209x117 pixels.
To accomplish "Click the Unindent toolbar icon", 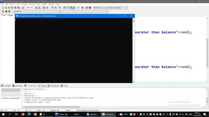I will point(56,8).
